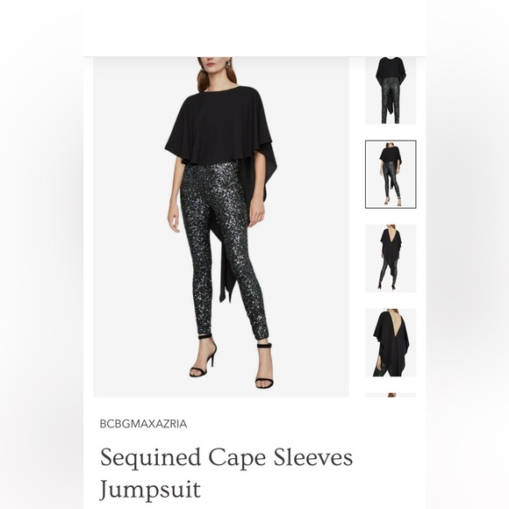Click the white header bar above the photo
Image resolution: width=509 pixels, height=509 pixels.
[x=254, y=28]
